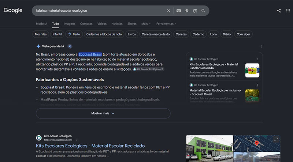Open the on-screen keyboard icon

(179, 11)
